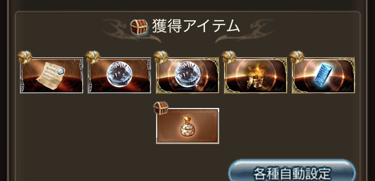Tap the parchment scroll item

pyautogui.click(x=52, y=76)
